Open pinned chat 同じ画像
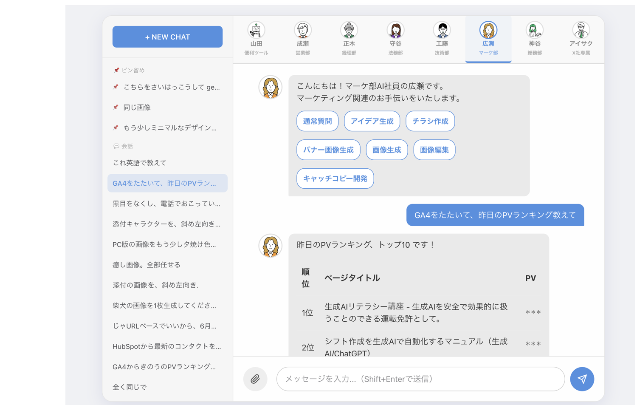Viewport: 637px width, 405px height. click(167, 108)
